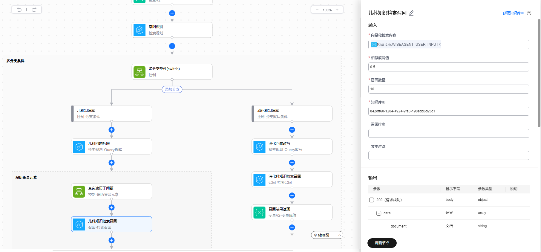Viewport: 541px width, 252px height.
Task: Click the zoom in plus icon
Action: click(337, 10)
